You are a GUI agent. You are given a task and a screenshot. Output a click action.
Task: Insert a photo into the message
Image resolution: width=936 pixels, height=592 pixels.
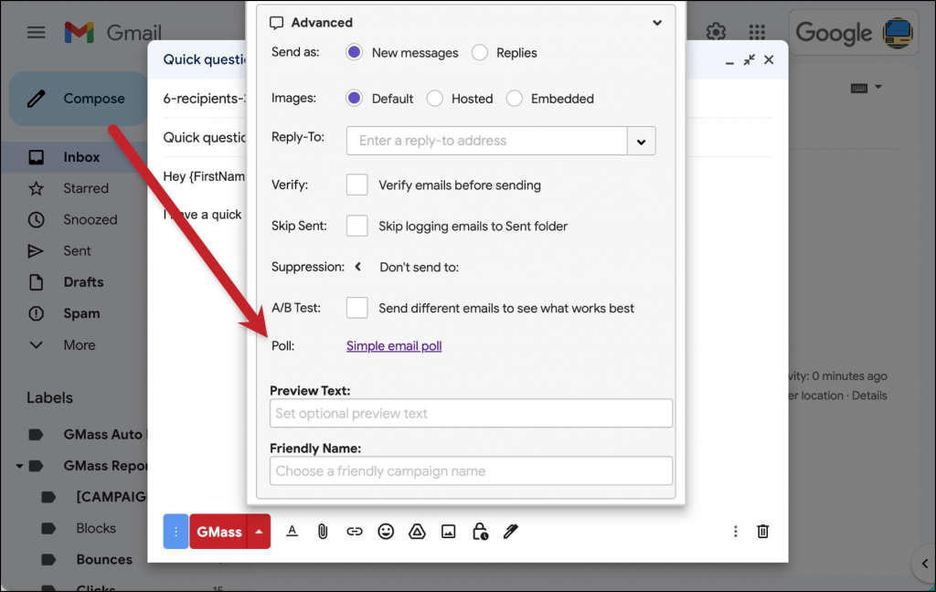(448, 531)
